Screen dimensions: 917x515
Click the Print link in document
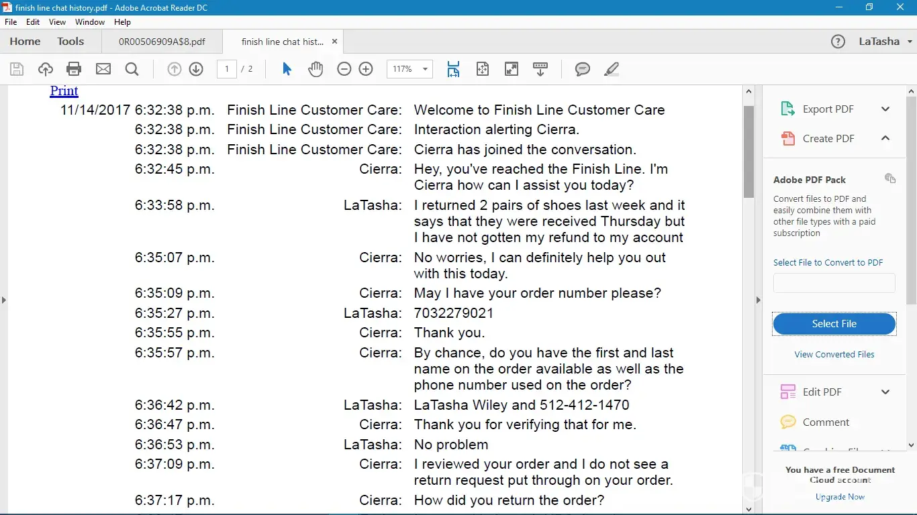pyautogui.click(x=64, y=91)
